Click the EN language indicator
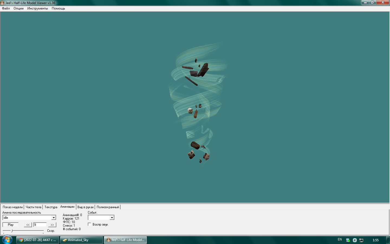The height and width of the screenshot is (244, 390). click(340, 240)
